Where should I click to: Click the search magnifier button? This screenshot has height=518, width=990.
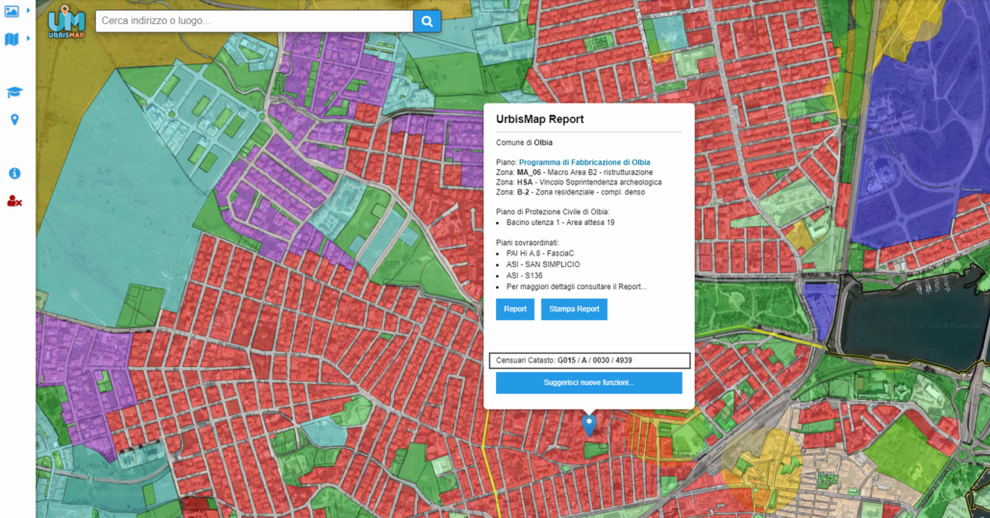coord(428,21)
